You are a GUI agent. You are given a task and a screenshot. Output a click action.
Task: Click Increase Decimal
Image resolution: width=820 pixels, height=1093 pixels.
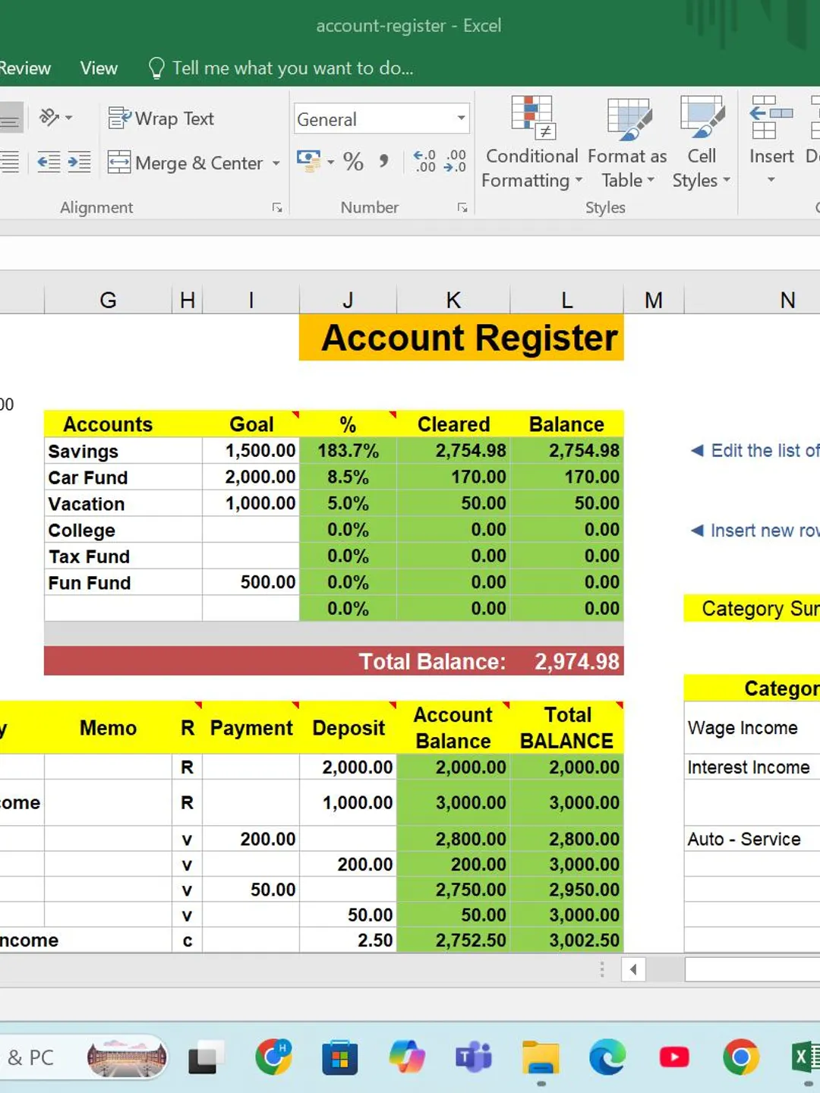(x=424, y=161)
